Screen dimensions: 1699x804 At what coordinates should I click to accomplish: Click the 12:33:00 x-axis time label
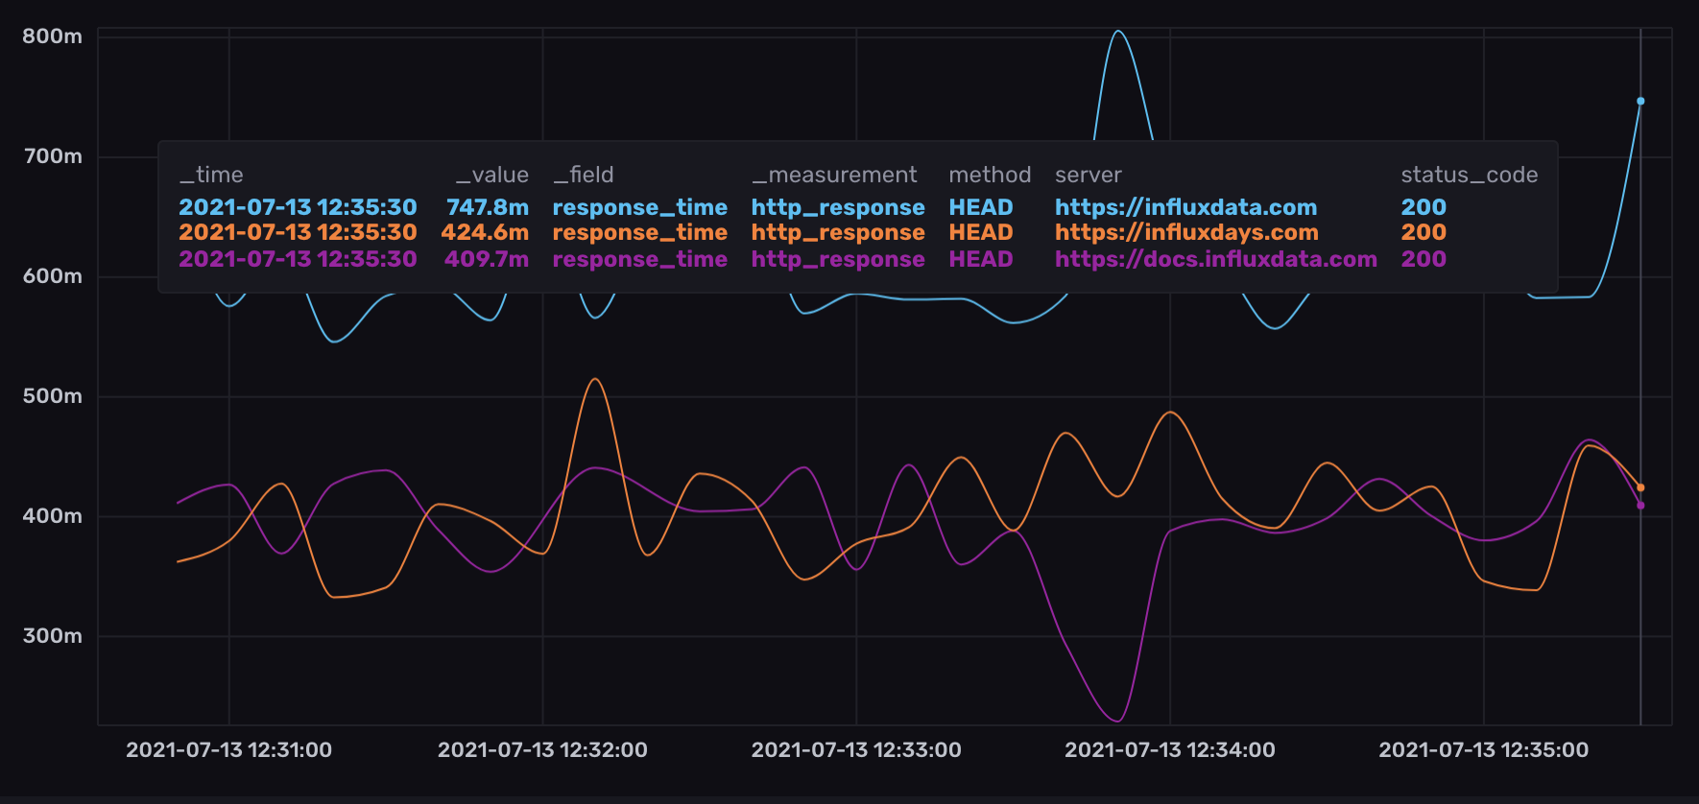click(856, 750)
